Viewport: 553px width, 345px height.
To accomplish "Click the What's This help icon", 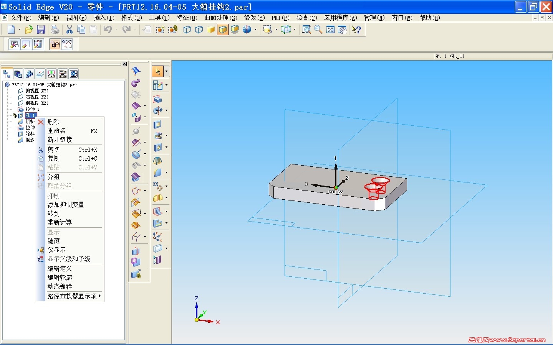I will [356, 30].
